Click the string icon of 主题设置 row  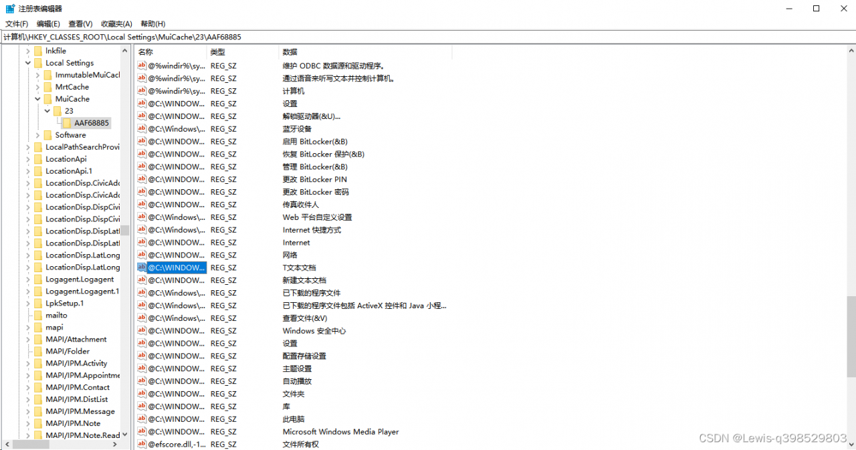tap(142, 368)
